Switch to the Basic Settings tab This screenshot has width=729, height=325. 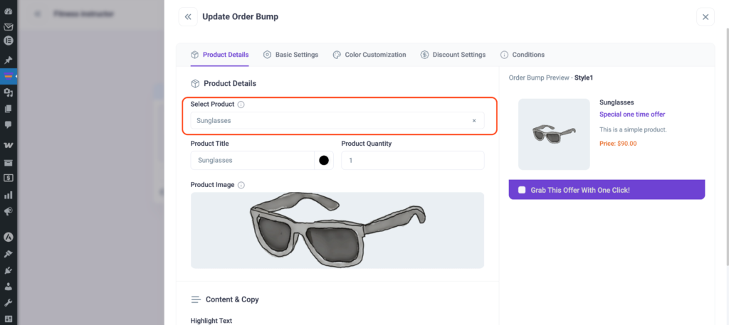[x=290, y=55]
